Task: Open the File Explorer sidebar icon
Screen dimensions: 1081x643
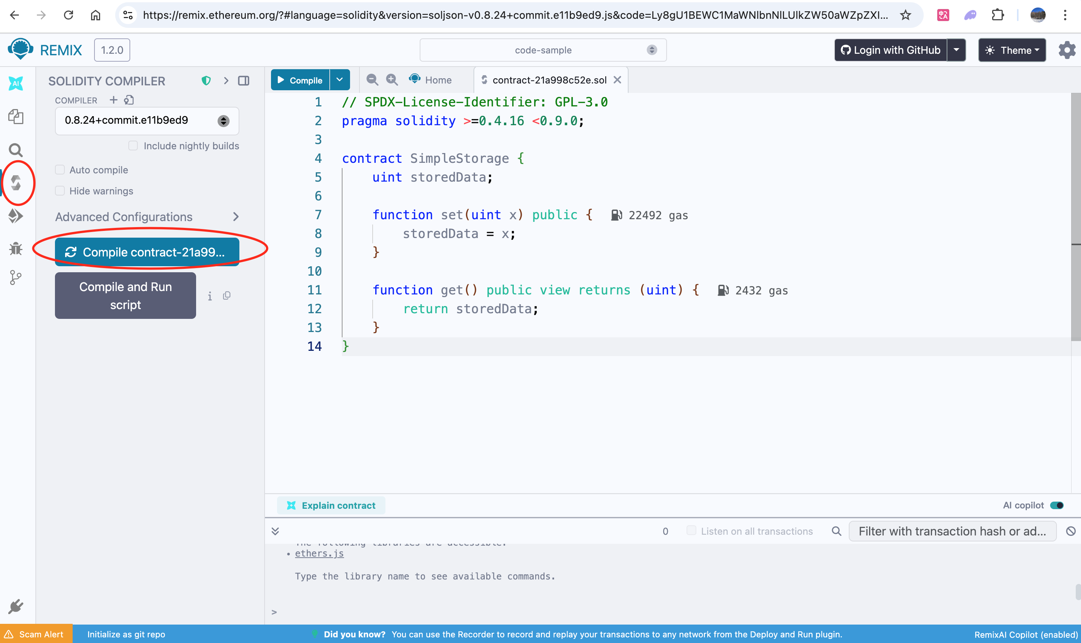Action: (16, 116)
